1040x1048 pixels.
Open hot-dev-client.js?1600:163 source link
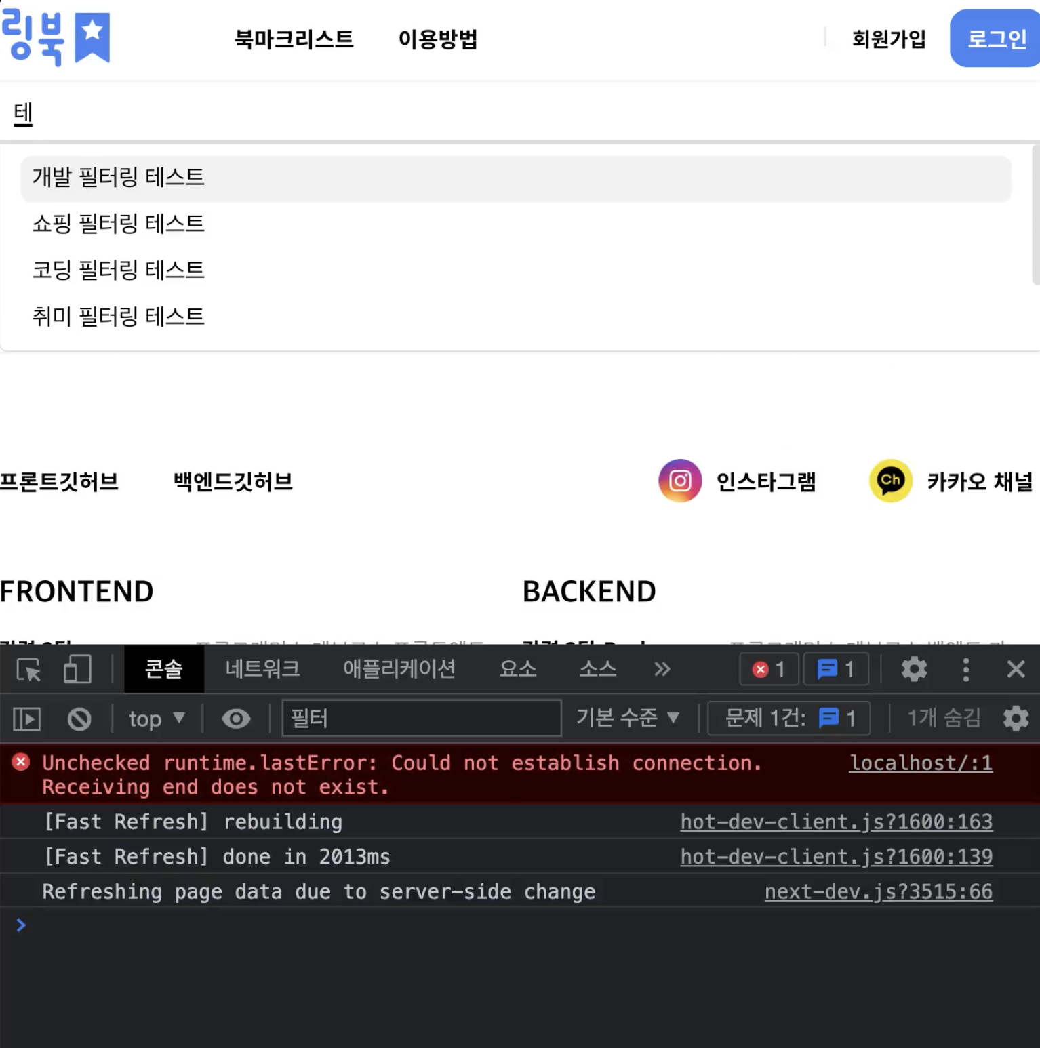pos(836,822)
